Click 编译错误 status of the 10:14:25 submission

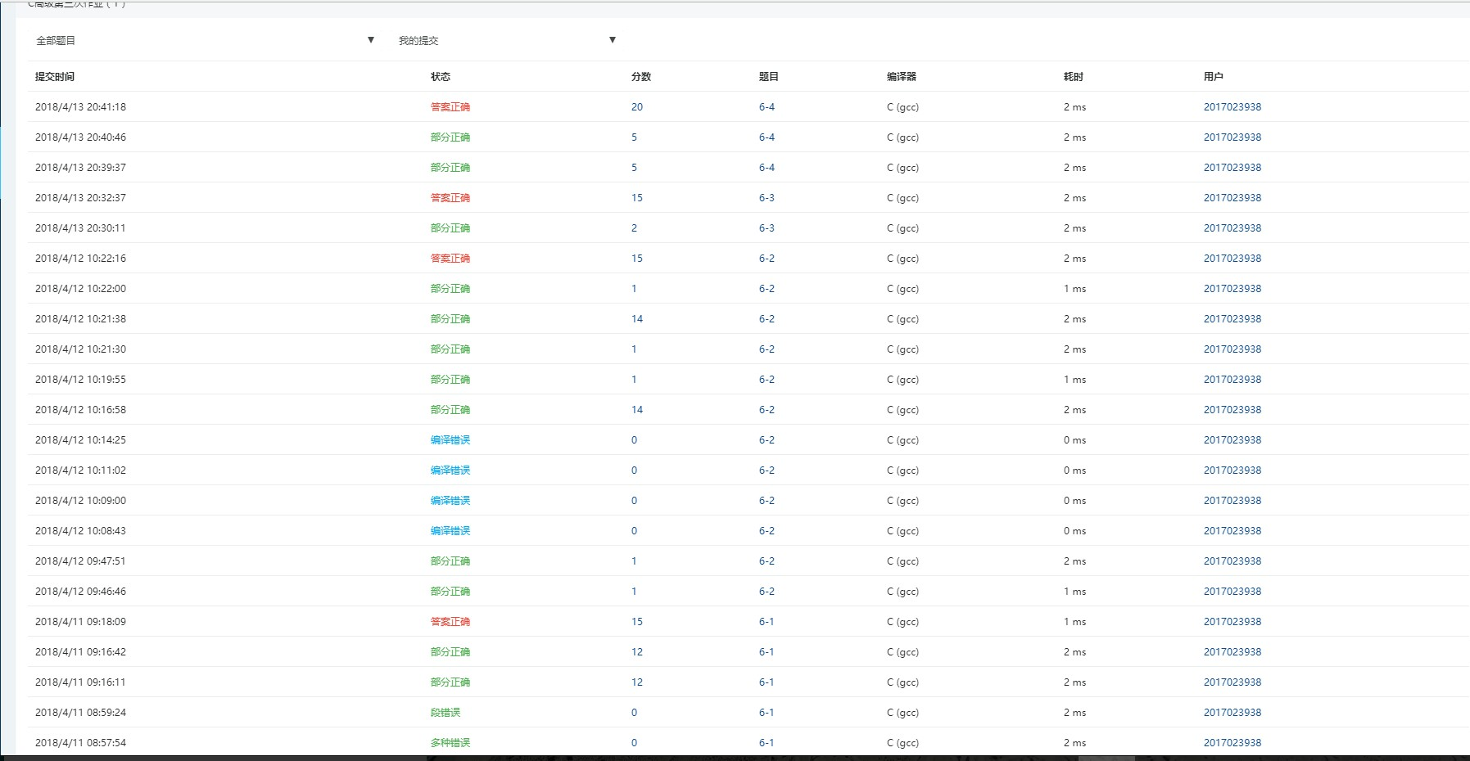pos(450,440)
